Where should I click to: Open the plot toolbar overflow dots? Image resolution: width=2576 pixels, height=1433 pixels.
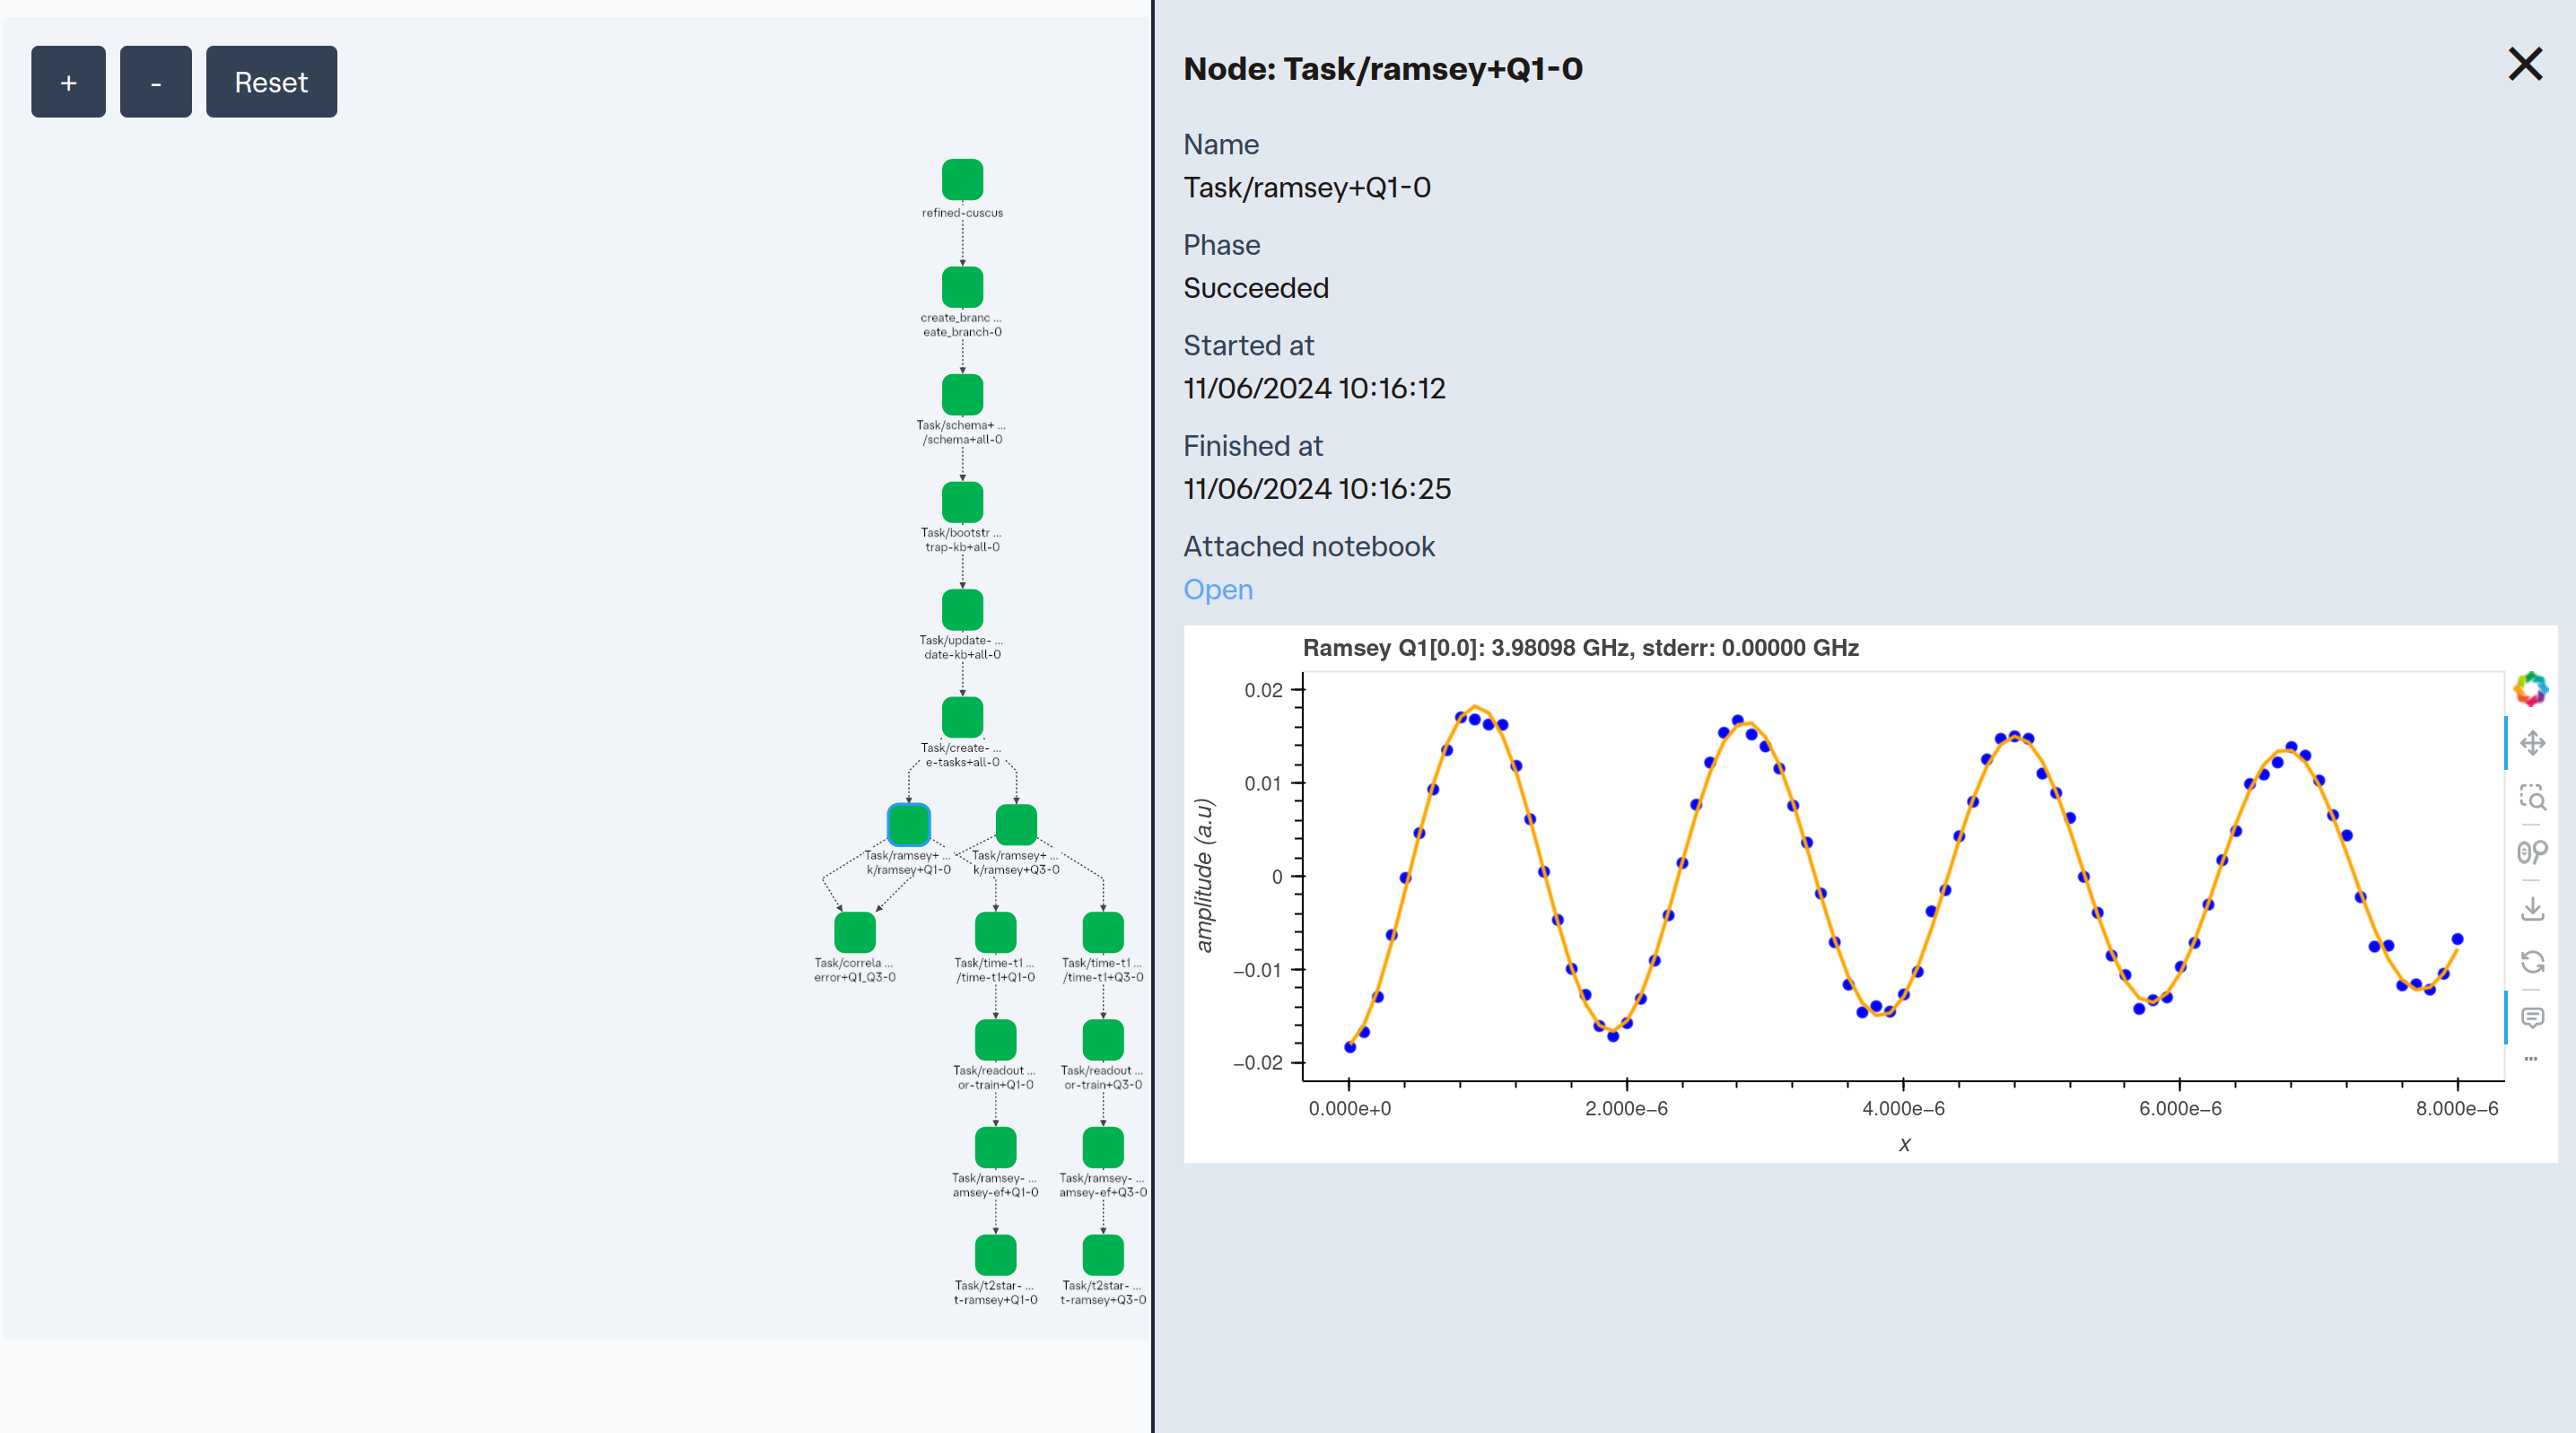2531,1058
